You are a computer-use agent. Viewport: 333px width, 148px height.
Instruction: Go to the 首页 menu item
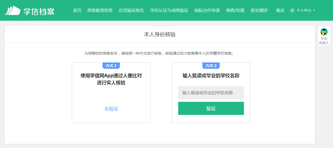tap(77, 10)
